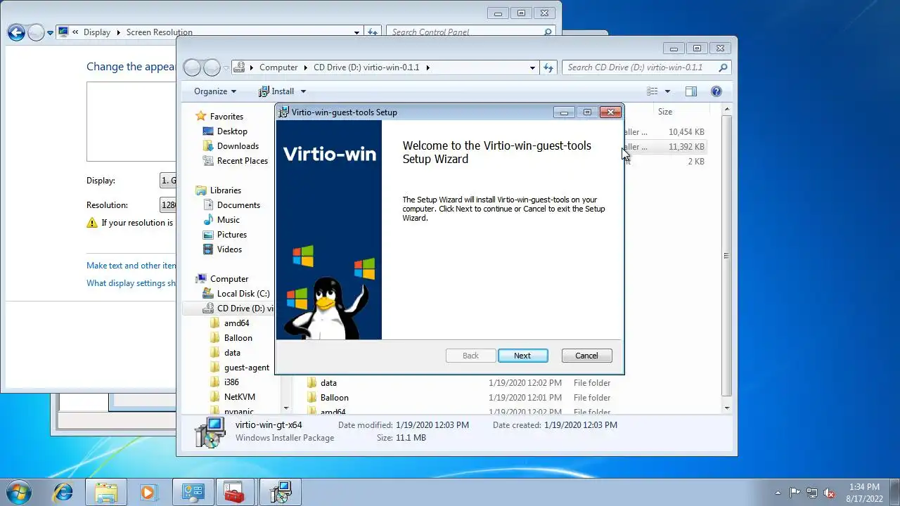Open the Install button dropdown arrow
Screen dimensions: 900x506
[x=304, y=91]
